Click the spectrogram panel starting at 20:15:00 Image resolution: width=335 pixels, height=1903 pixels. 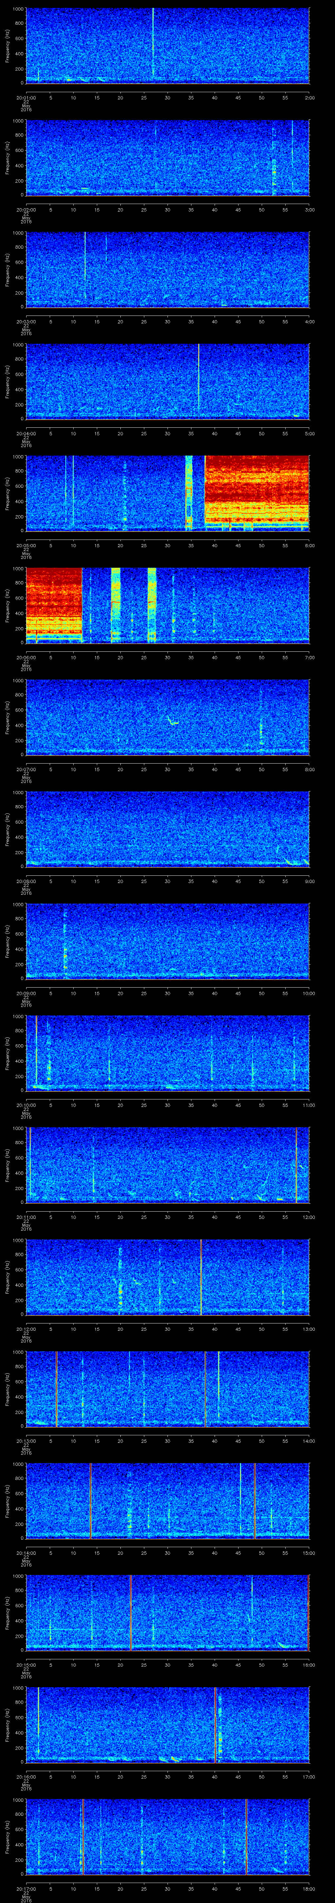coord(167,1613)
